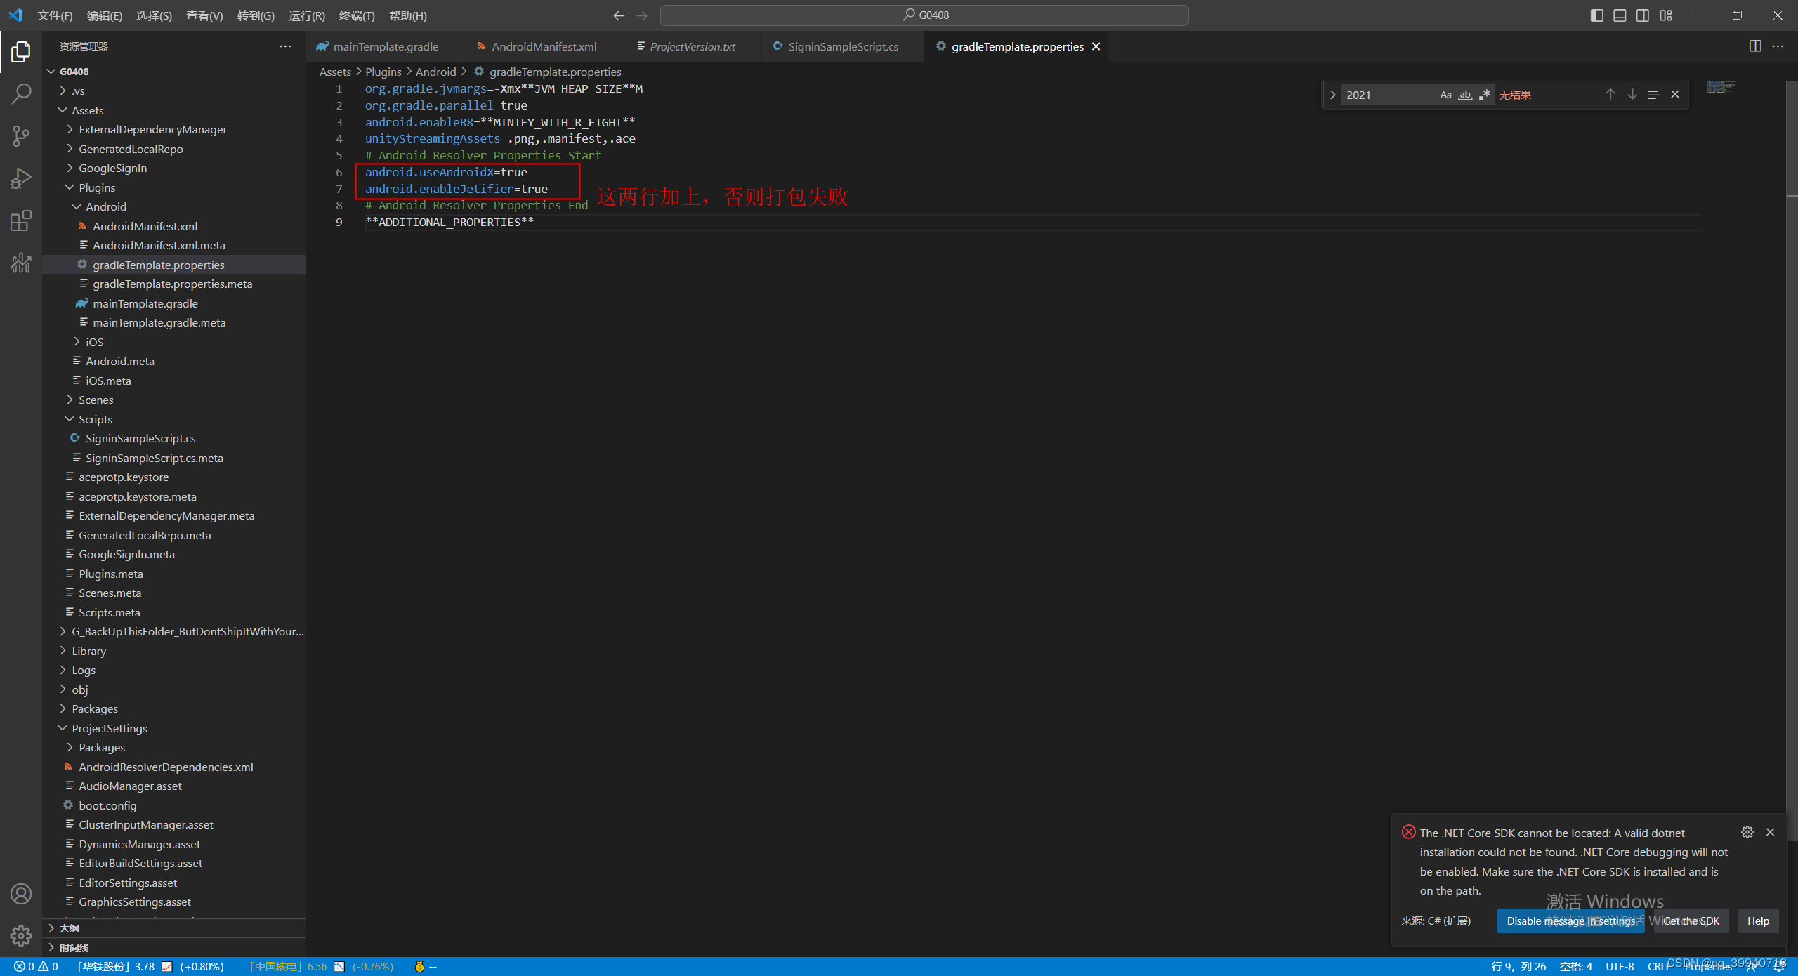Open the Search view in activity bar

tap(21, 93)
